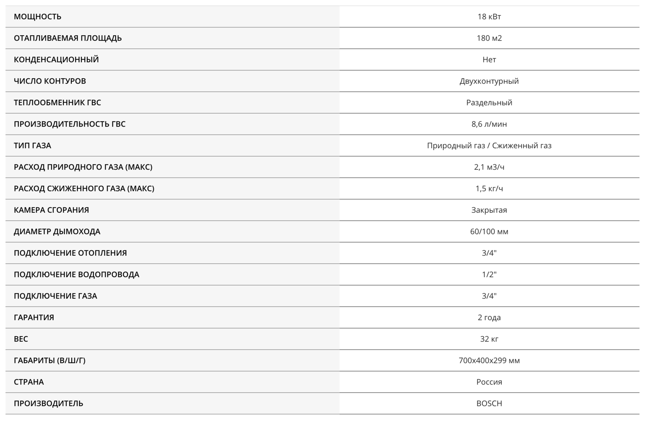Click the ТИП ГАЗА row label
The image size is (645, 421).
pos(33,145)
